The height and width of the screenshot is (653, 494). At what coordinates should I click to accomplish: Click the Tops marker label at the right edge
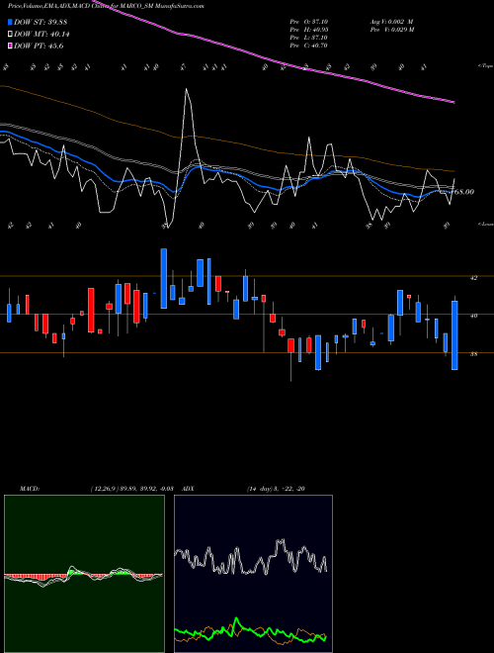(x=485, y=66)
